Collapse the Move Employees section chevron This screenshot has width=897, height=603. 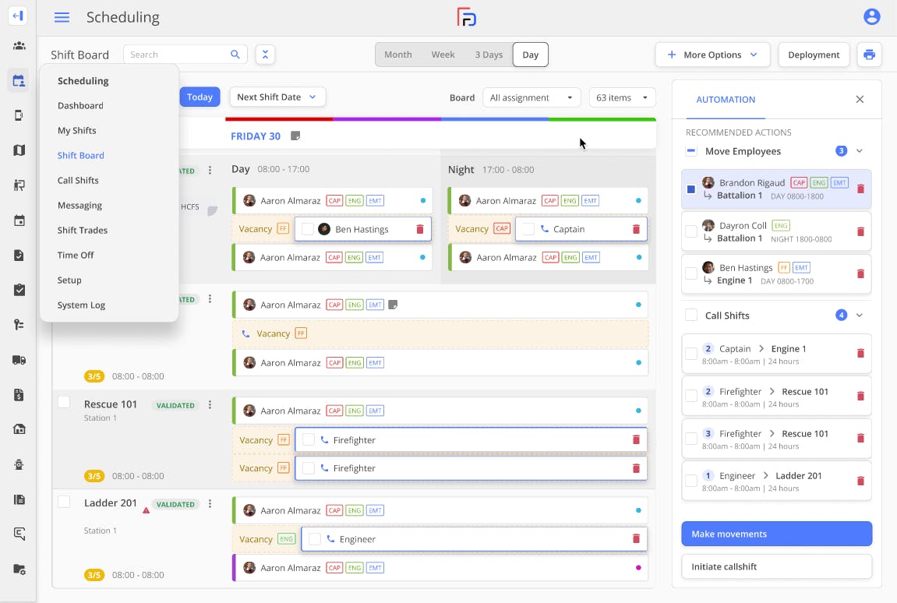858,151
